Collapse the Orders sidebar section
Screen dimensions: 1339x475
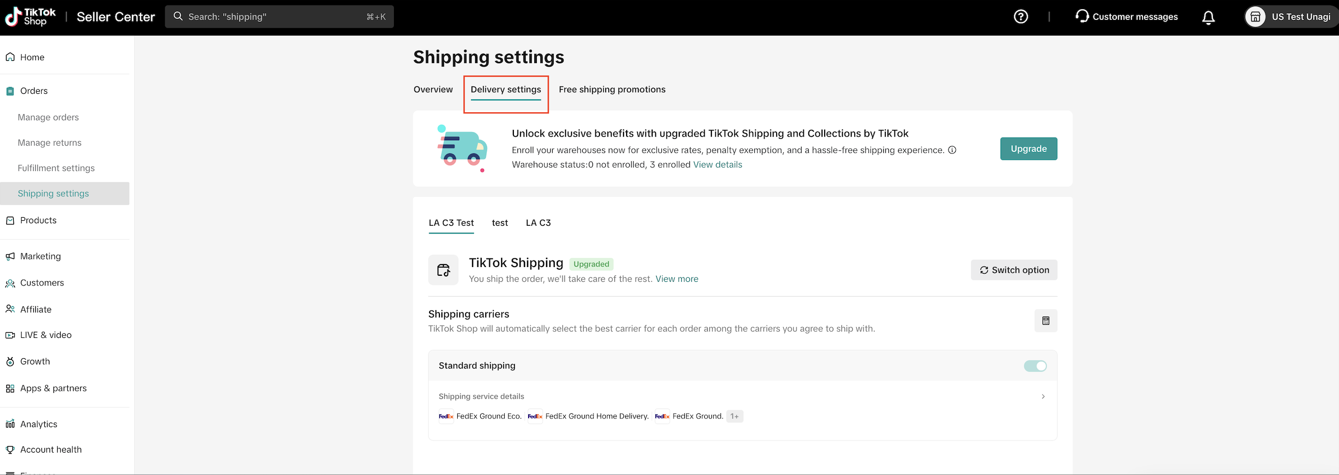pos(34,91)
